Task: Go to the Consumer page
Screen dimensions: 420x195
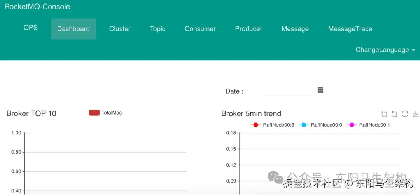Action: [x=200, y=29]
